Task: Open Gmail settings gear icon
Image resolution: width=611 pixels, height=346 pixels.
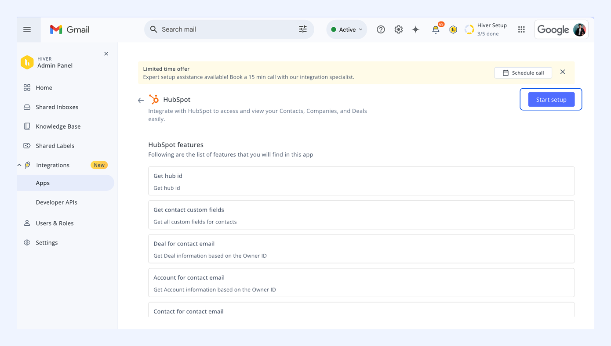Action: coord(399,29)
